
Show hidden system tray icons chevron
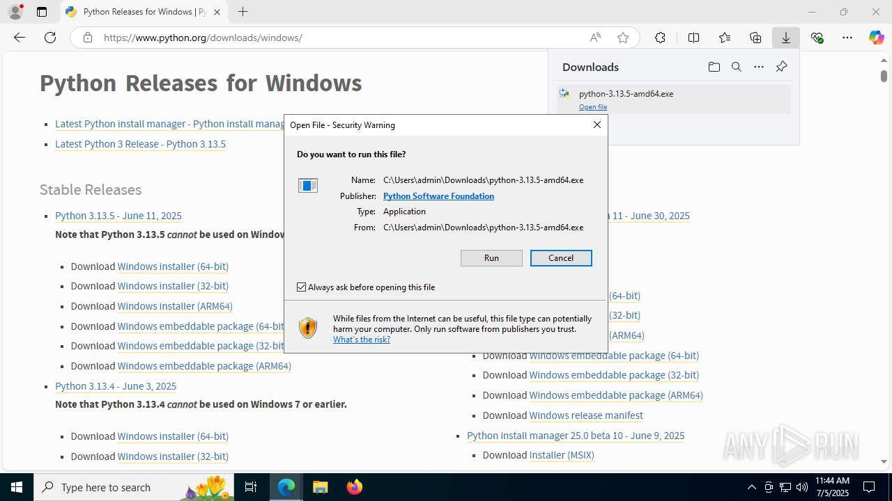tap(751, 487)
